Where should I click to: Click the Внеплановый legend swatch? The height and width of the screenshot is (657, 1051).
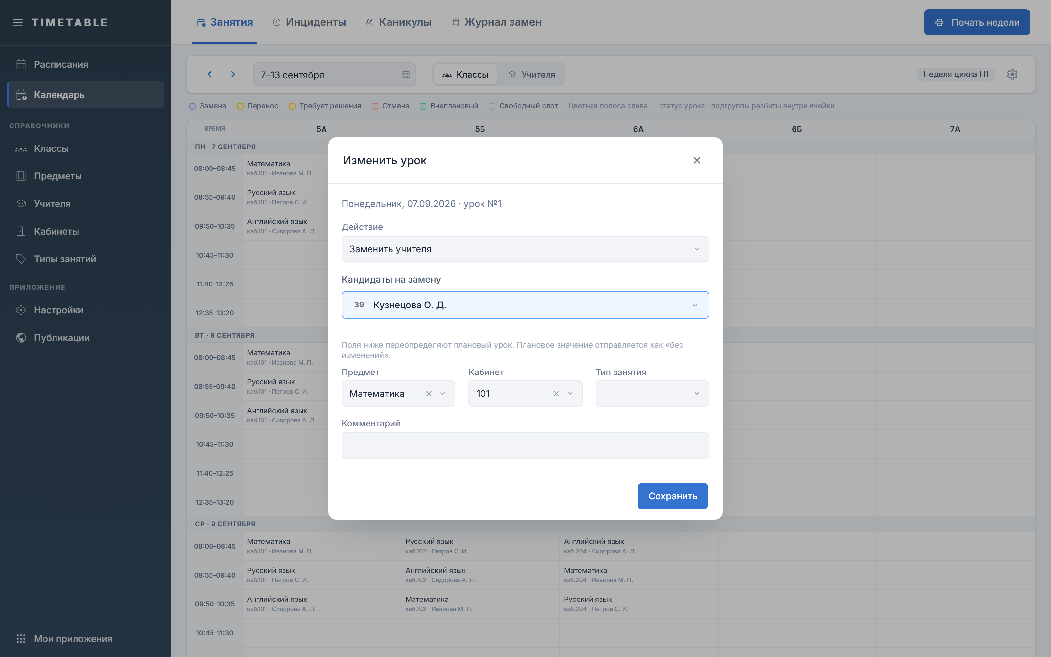point(423,106)
